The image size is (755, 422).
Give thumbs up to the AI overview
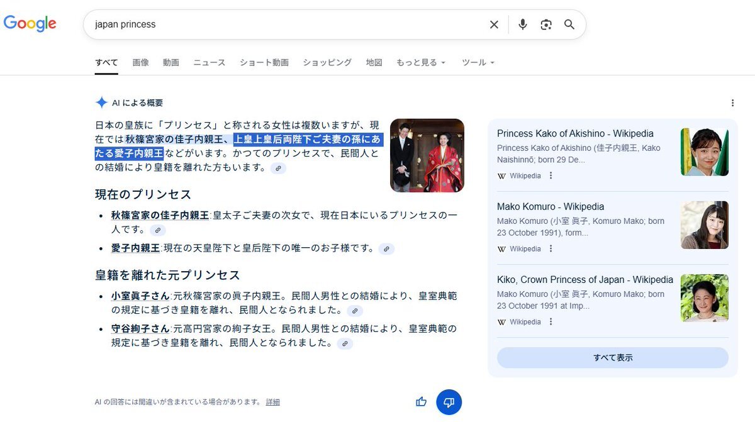click(x=421, y=402)
